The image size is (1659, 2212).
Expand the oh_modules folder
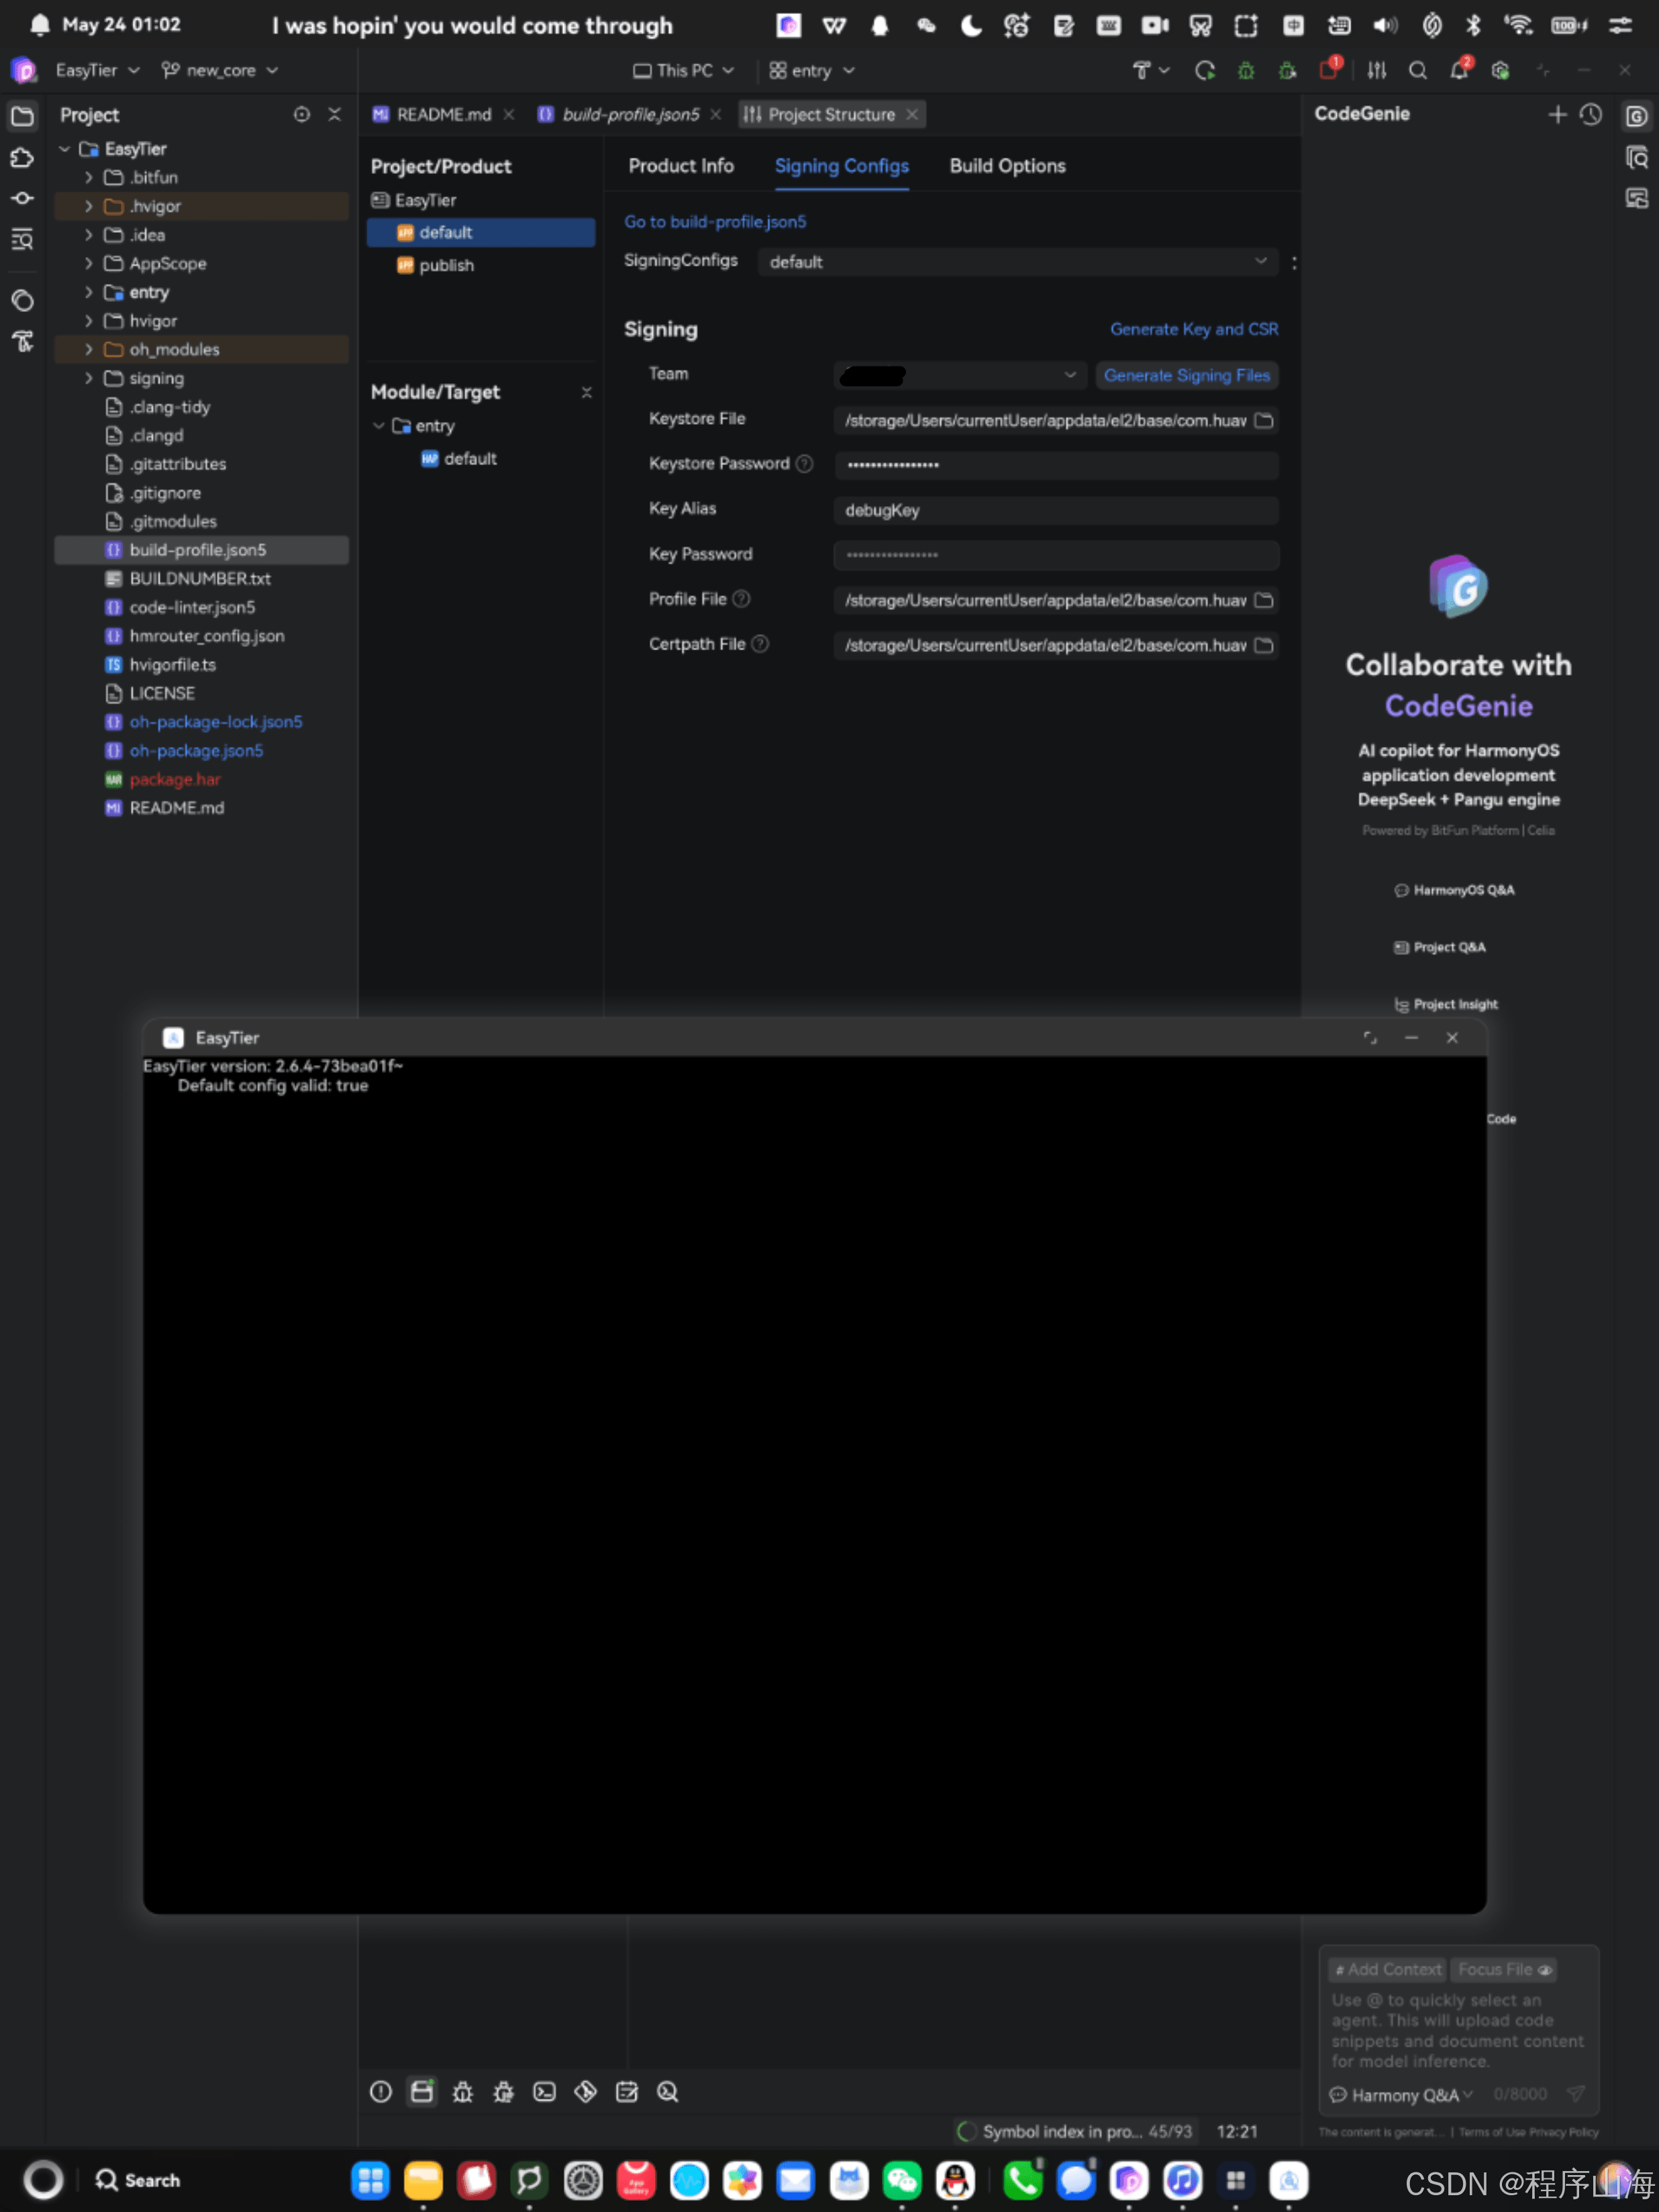pos(88,349)
